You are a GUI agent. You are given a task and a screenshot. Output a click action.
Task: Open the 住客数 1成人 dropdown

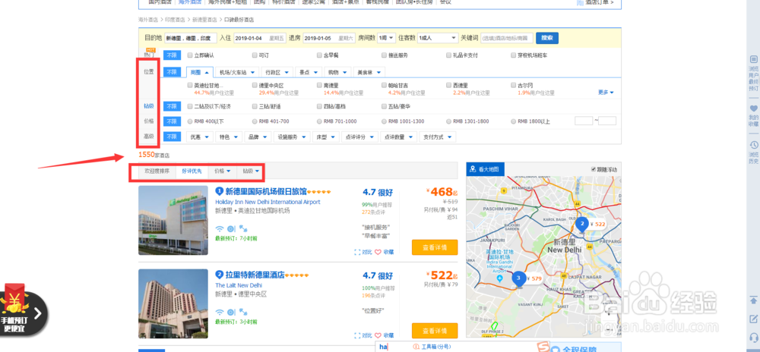pos(438,38)
